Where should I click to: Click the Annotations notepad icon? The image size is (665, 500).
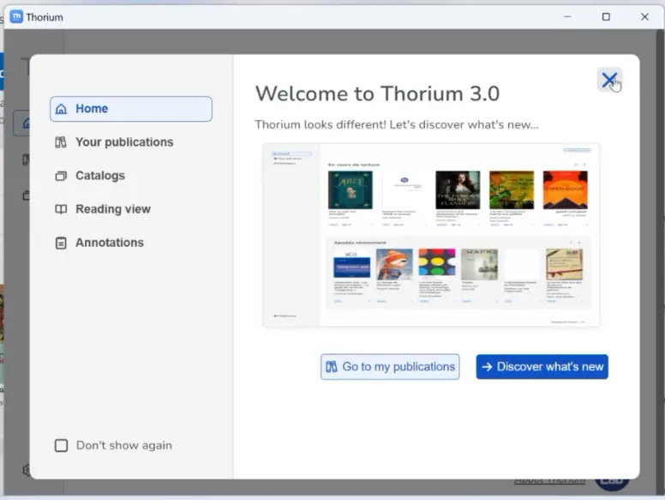[61, 243]
